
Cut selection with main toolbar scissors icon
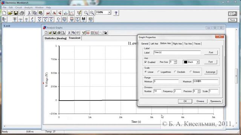point(29,13)
